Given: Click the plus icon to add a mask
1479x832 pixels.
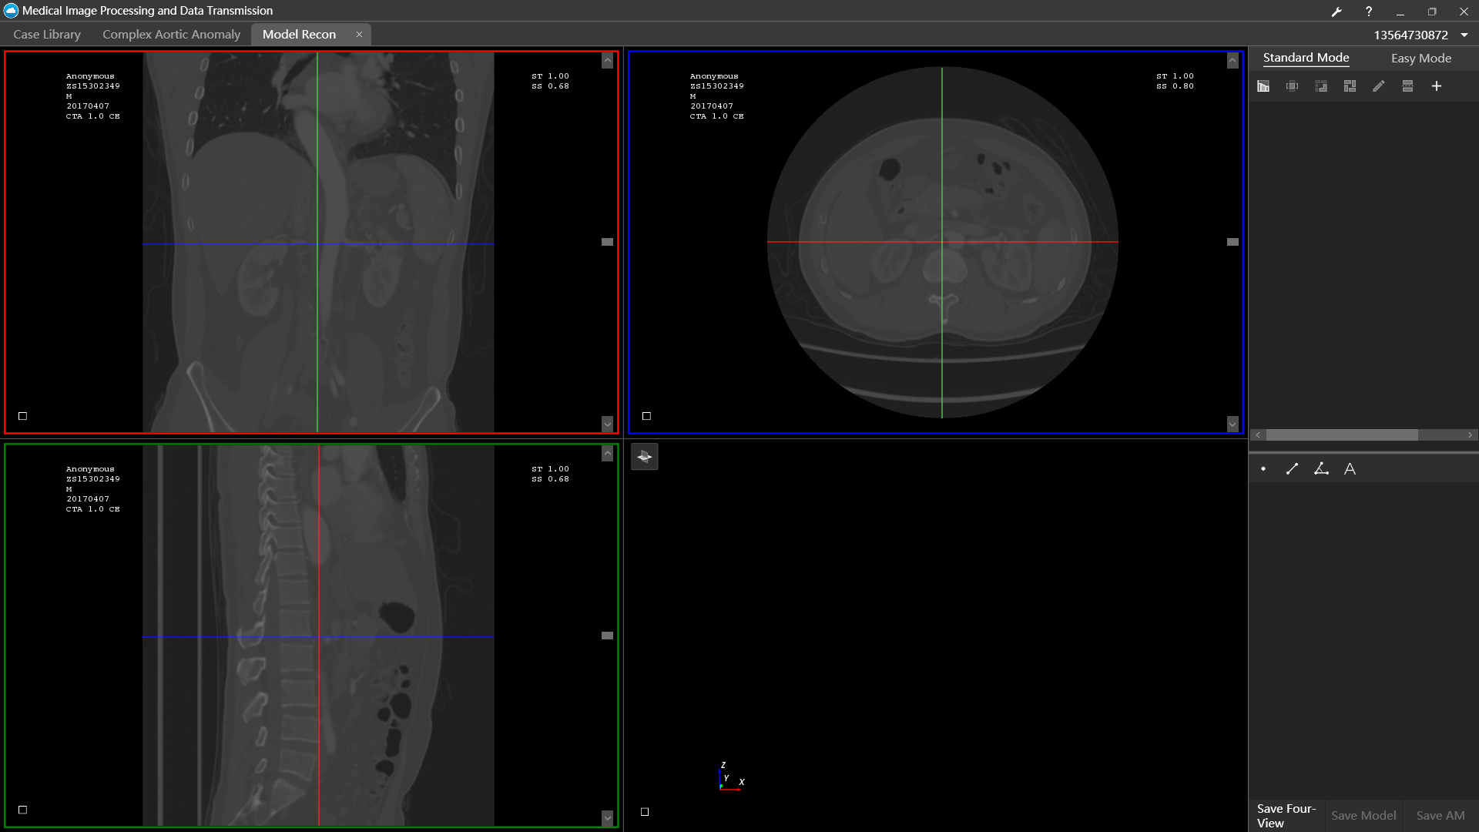Looking at the screenshot, I should click(x=1437, y=86).
